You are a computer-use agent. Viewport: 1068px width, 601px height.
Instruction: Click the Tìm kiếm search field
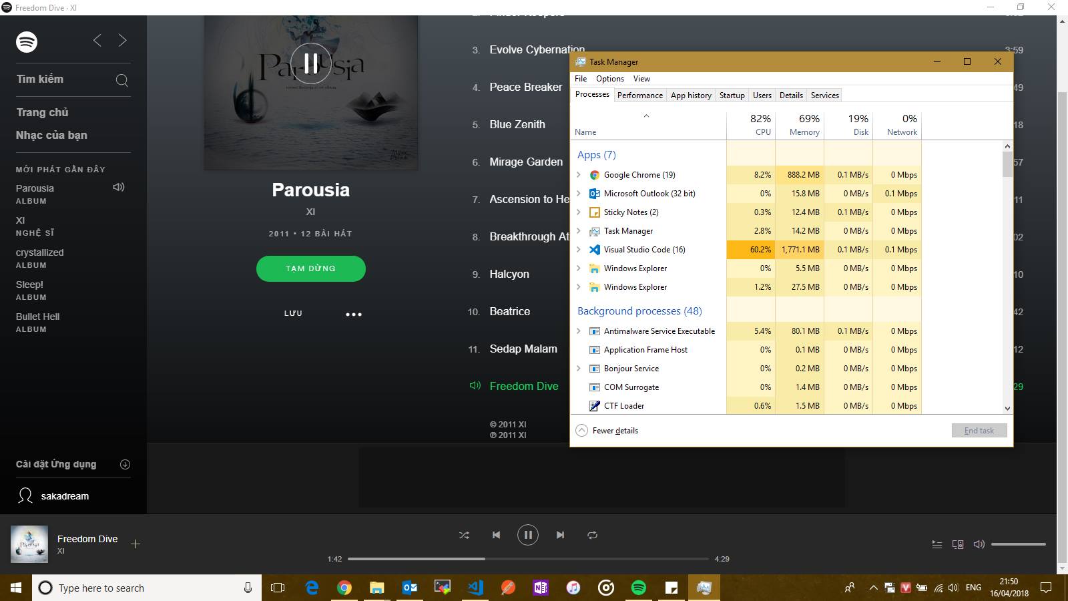pyautogui.click(x=73, y=79)
